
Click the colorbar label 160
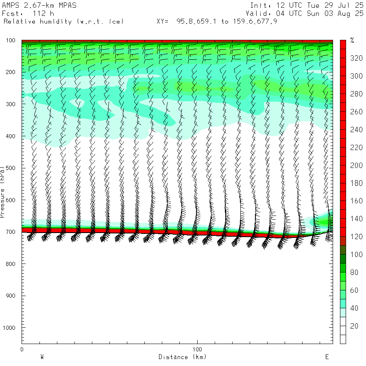tap(356, 201)
